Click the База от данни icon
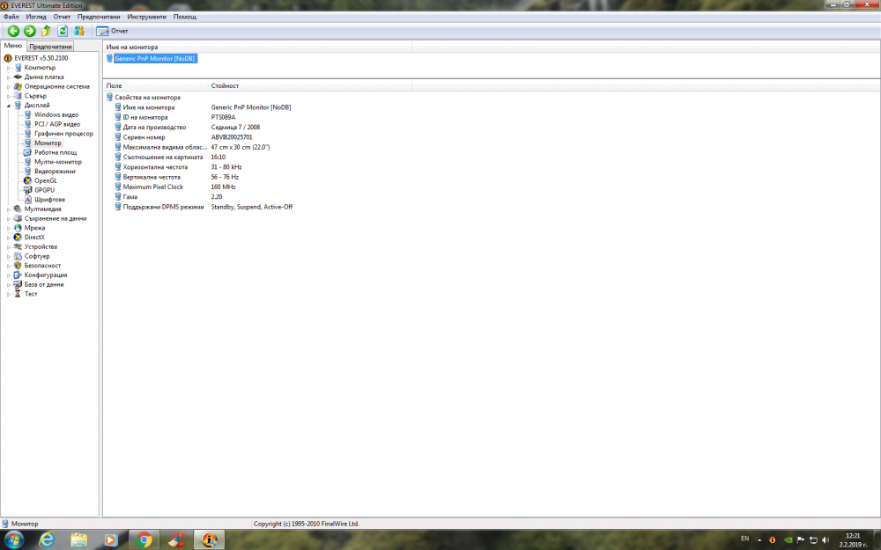The image size is (881, 550). pos(18,284)
